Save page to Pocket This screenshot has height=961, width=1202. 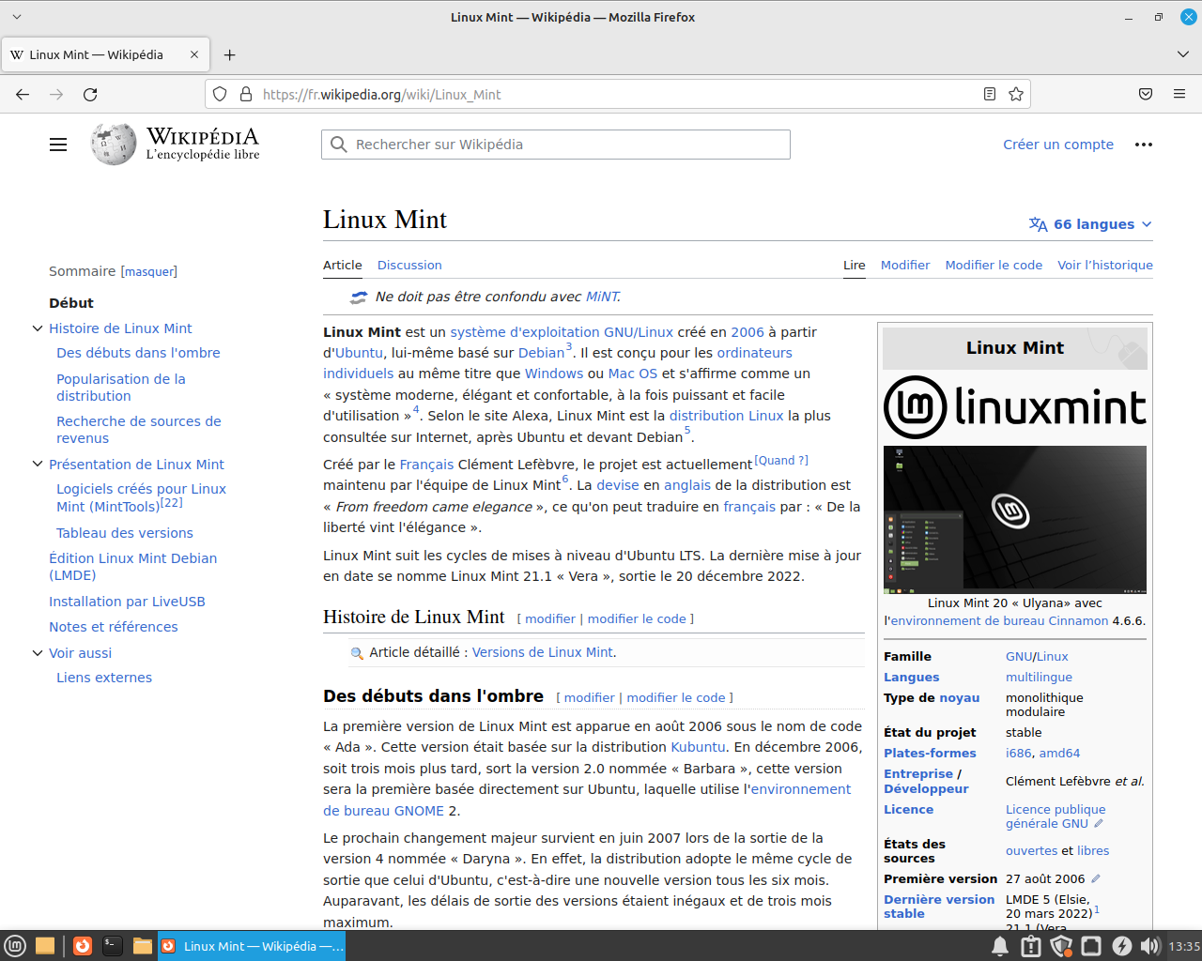point(1146,94)
